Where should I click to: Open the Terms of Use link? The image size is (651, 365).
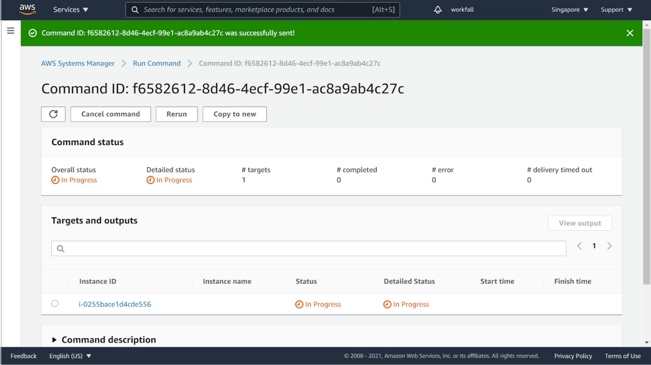tap(623, 356)
